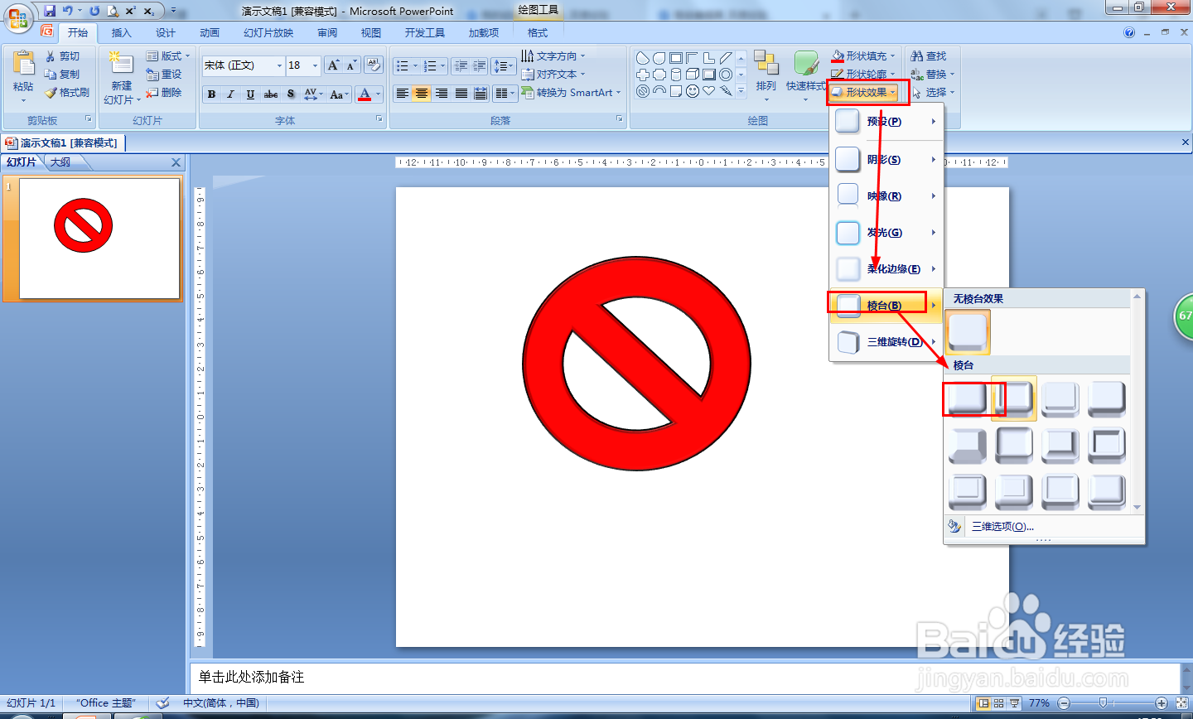The image size is (1193, 719).
Task: Insert heart shape from shapes gallery
Action: tap(709, 91)
